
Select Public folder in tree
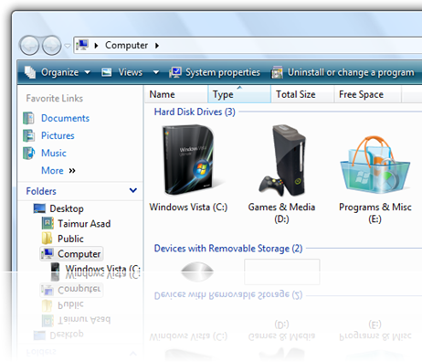click(x=70, y=239)
